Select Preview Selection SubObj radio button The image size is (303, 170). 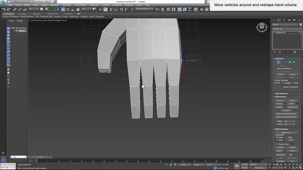point(283,83)
